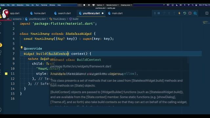The image size is (210, 118).
Task: Open the Run menu
Action: 37,5
